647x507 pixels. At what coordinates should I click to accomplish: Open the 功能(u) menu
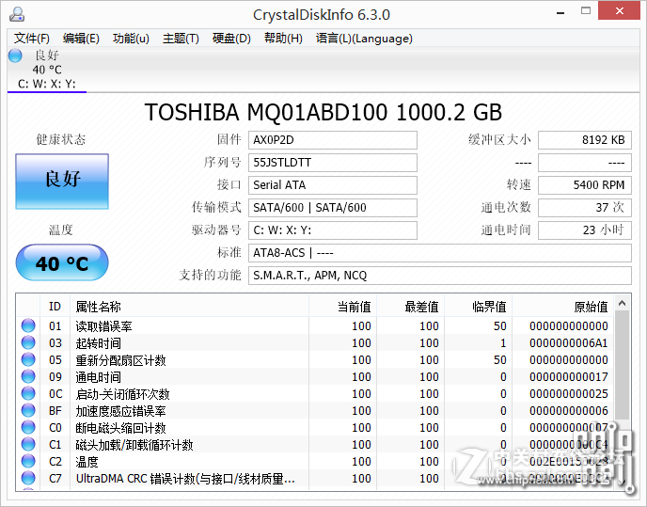point(131,39)
